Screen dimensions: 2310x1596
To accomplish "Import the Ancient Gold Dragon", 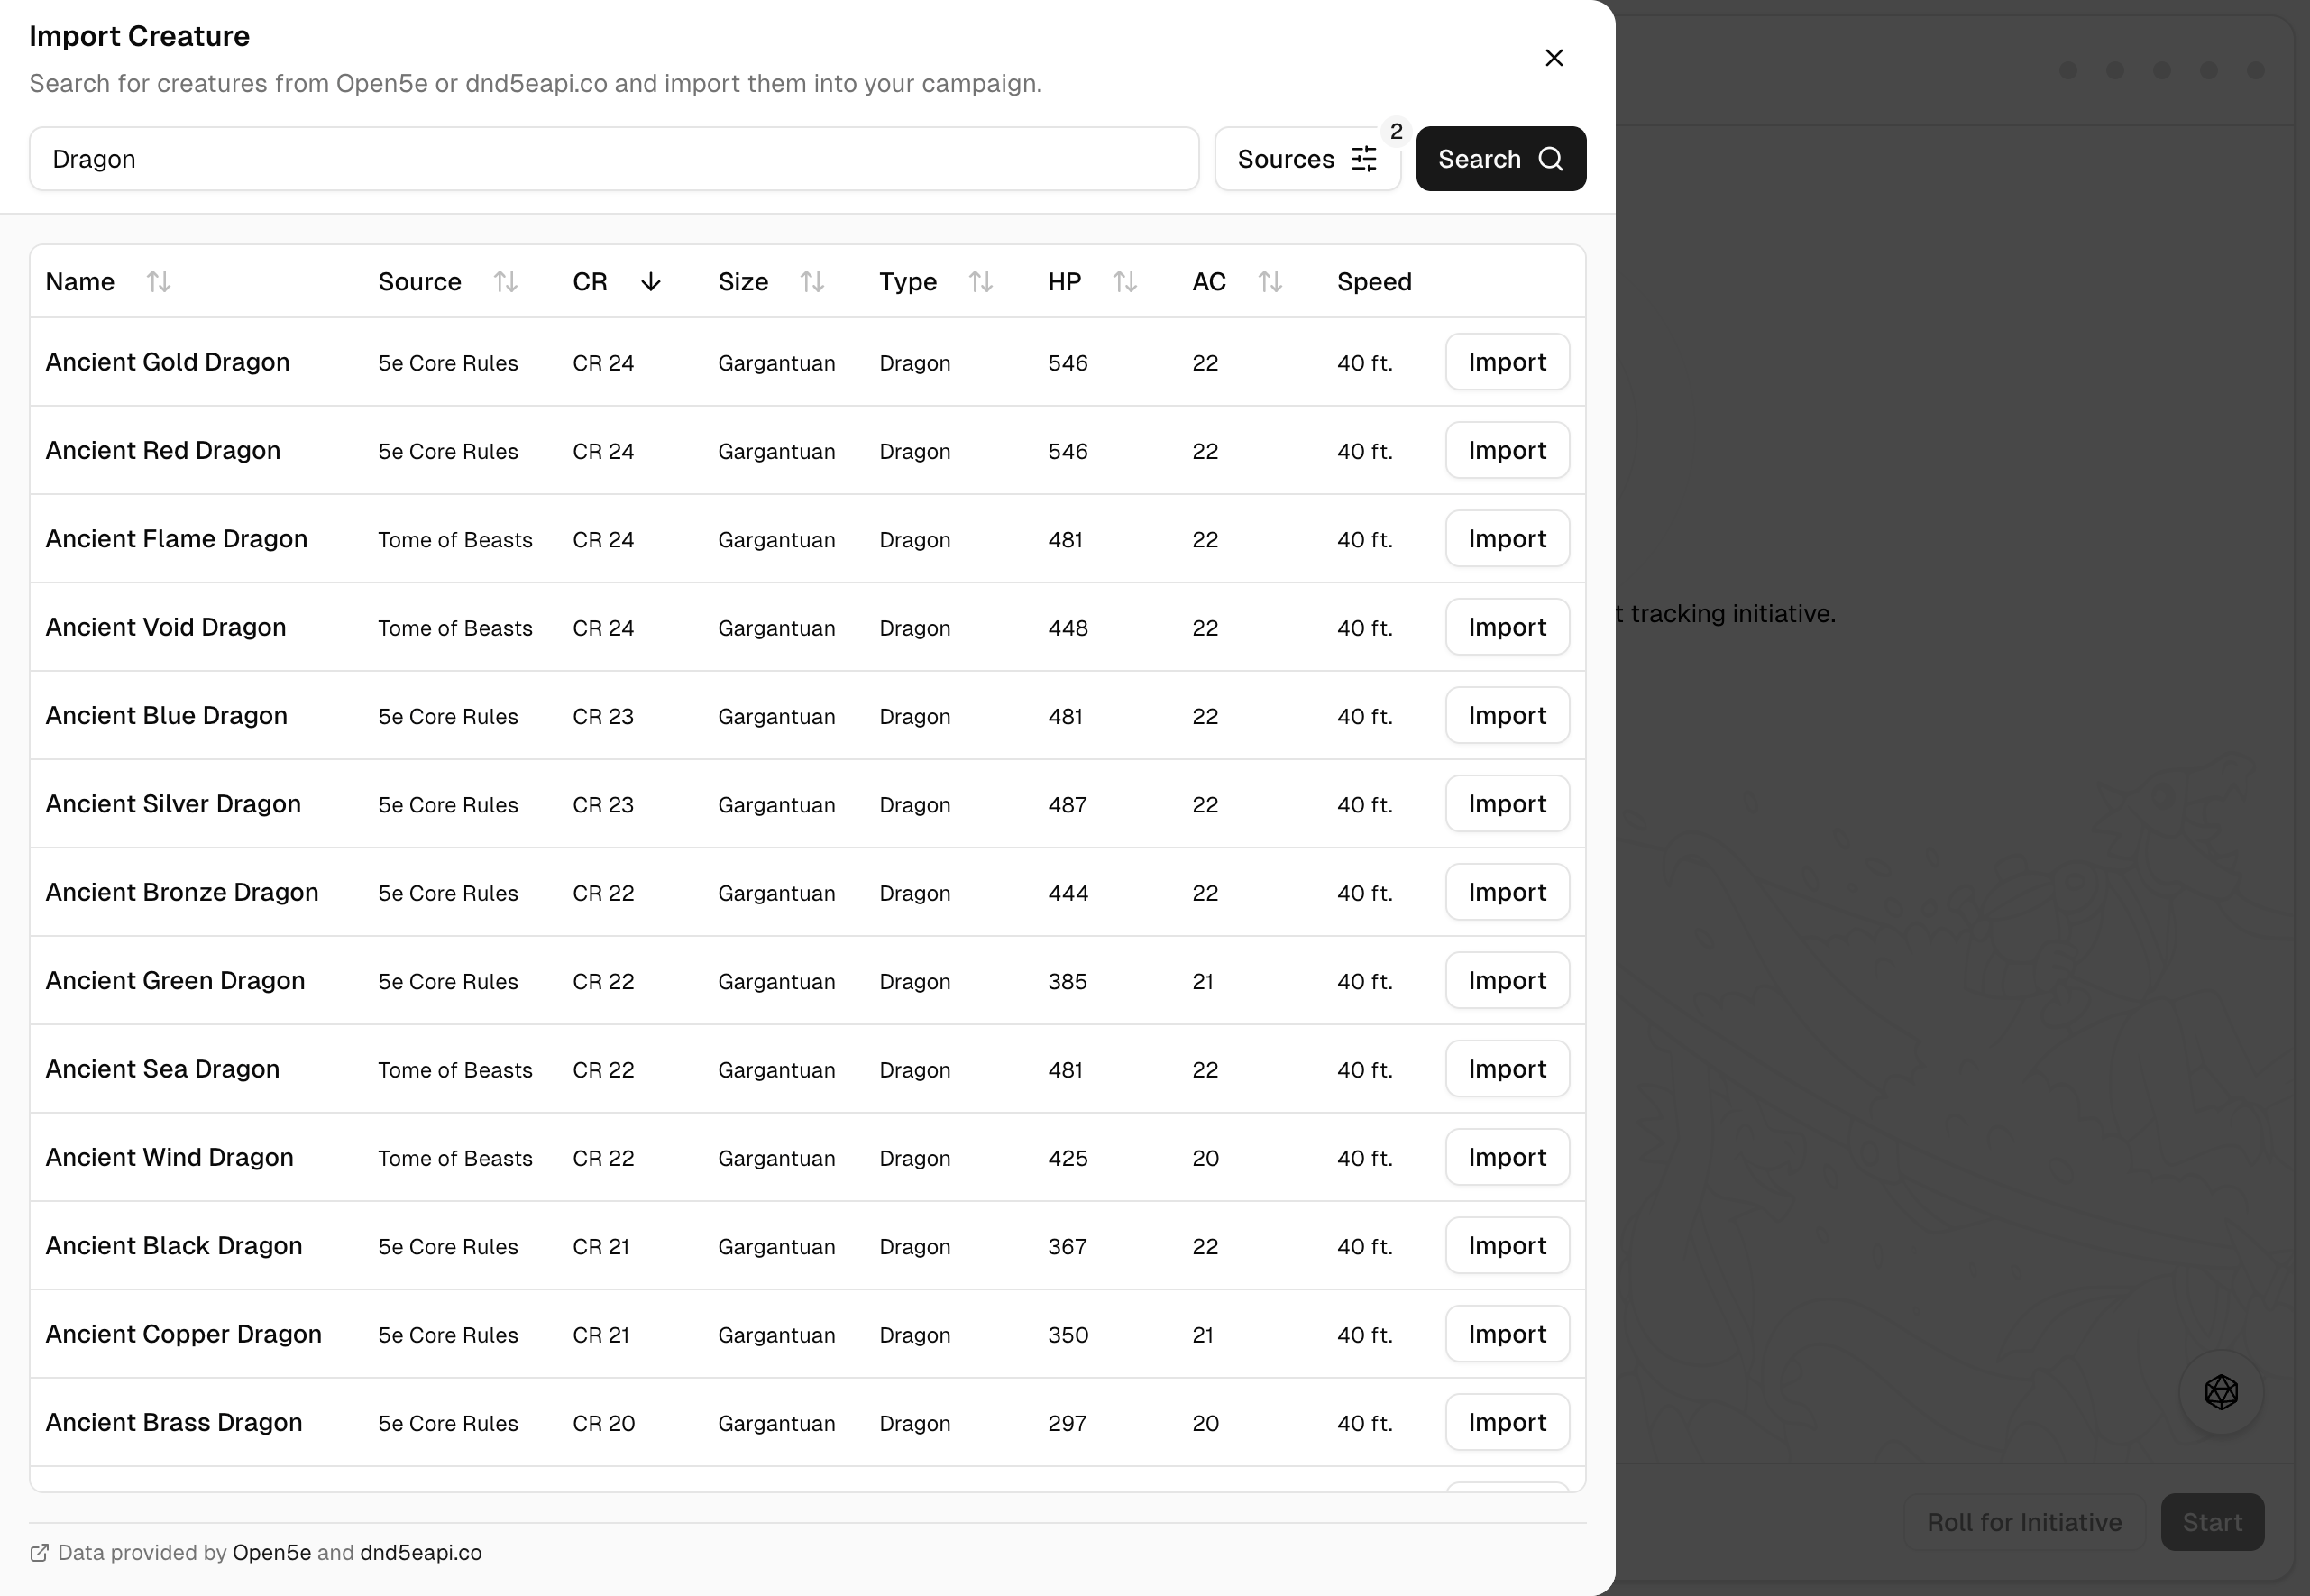I will [x=1506, y=362].
